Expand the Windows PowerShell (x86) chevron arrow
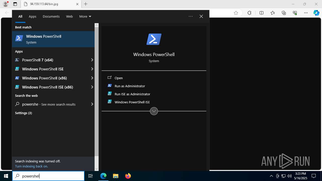Image resolution: width=322 pixels, height=181 pixels. [92, 78]
